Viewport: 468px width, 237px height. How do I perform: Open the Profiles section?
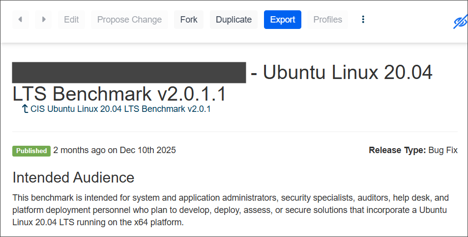327,20
